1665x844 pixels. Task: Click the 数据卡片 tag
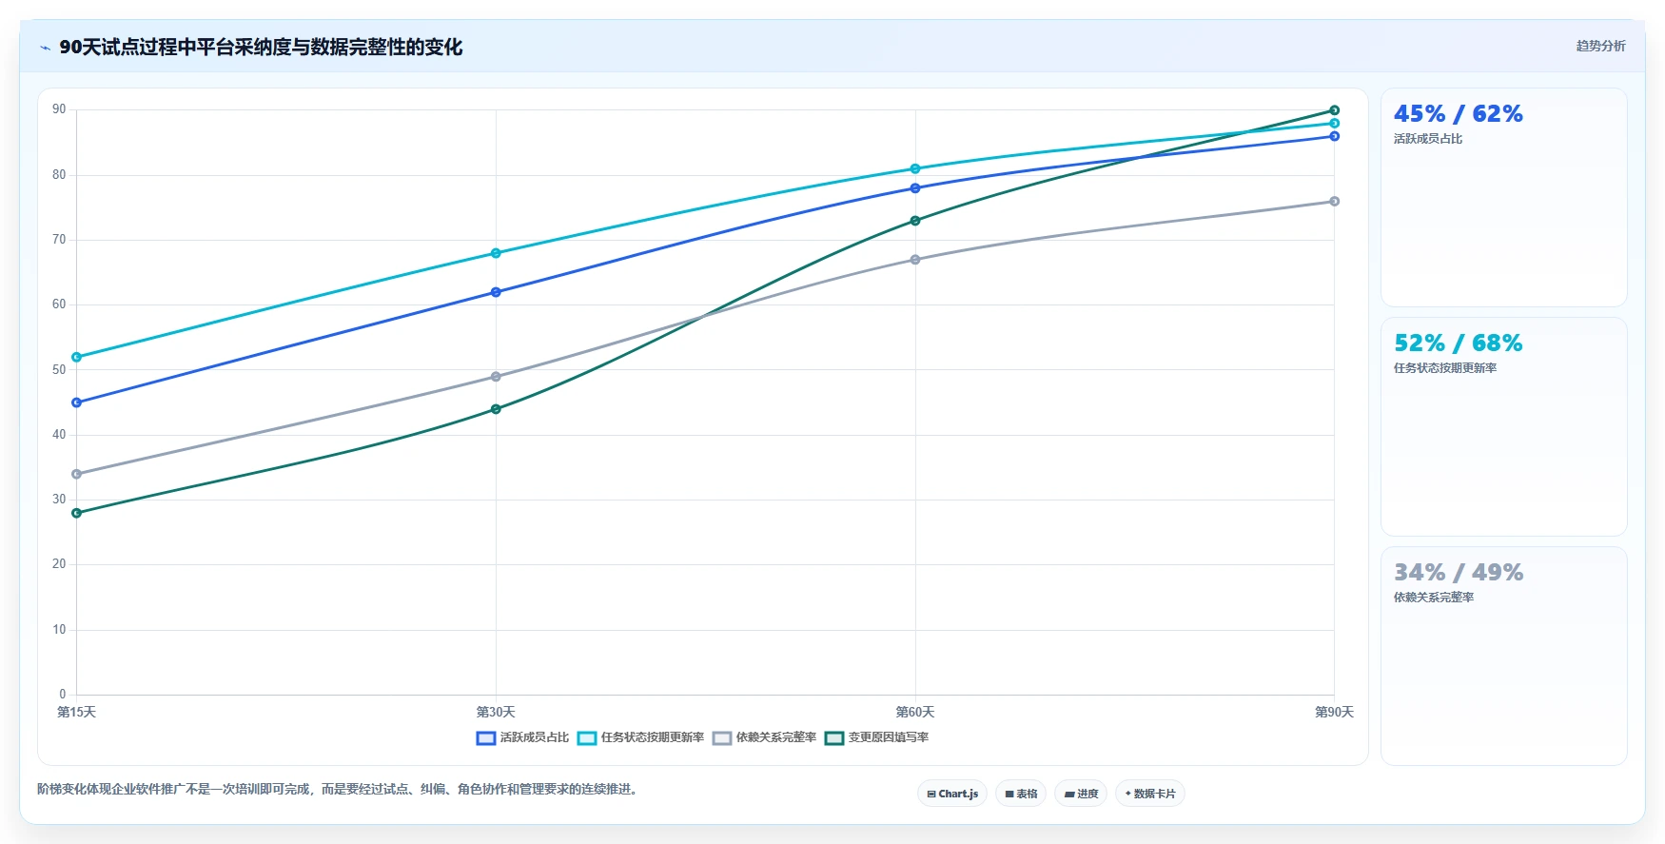(x=1150, y=794)
